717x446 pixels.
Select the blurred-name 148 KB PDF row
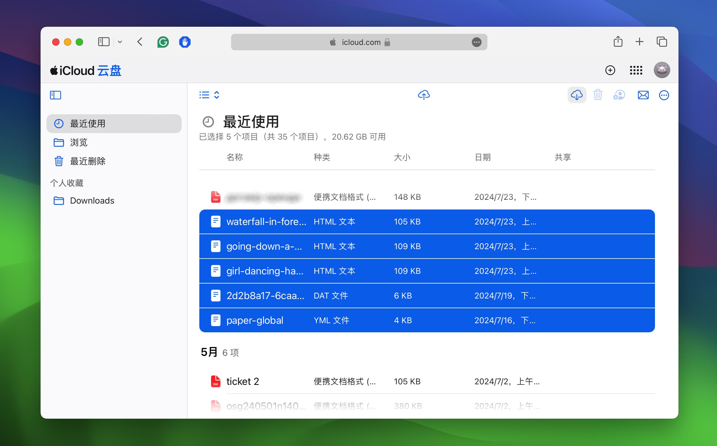[427, 197]
